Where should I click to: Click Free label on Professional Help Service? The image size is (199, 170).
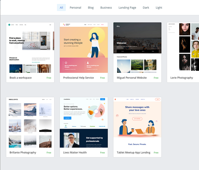coord(102,78)
